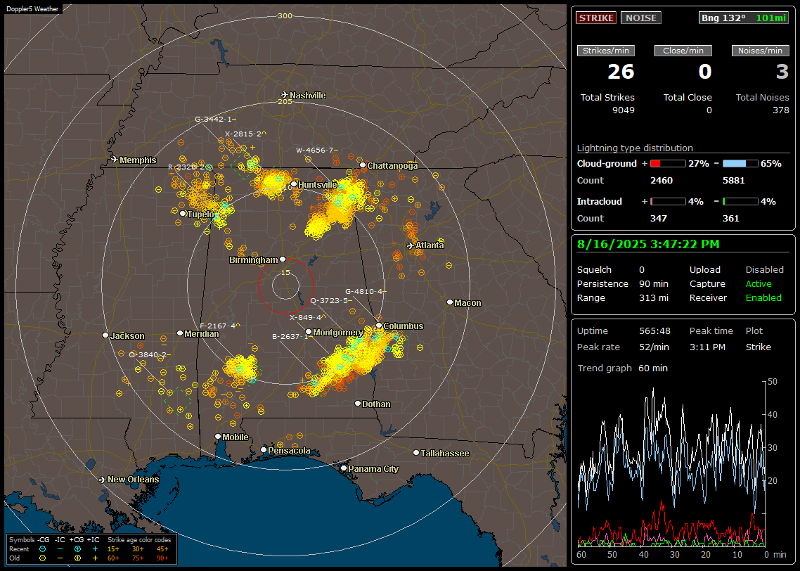Image resolution: width=800 pixels, height=571 pixels.
Task: Click storm cell label F-2167-4
Action: click(219, 326)
